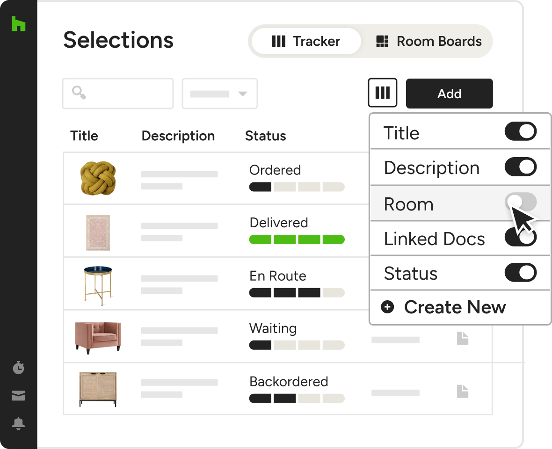552x449 pixels.
Task: Open the linked document for Backordered item
Action: coord(462,391)
